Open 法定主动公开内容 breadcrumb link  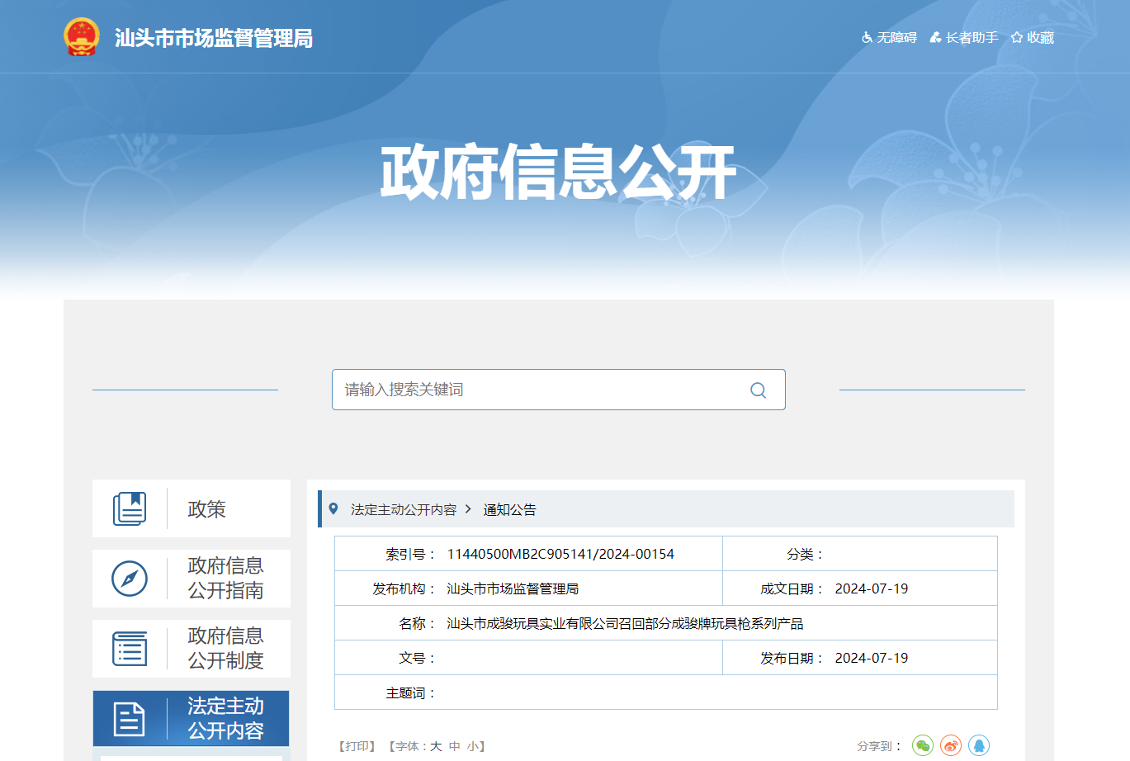(403, 510)
